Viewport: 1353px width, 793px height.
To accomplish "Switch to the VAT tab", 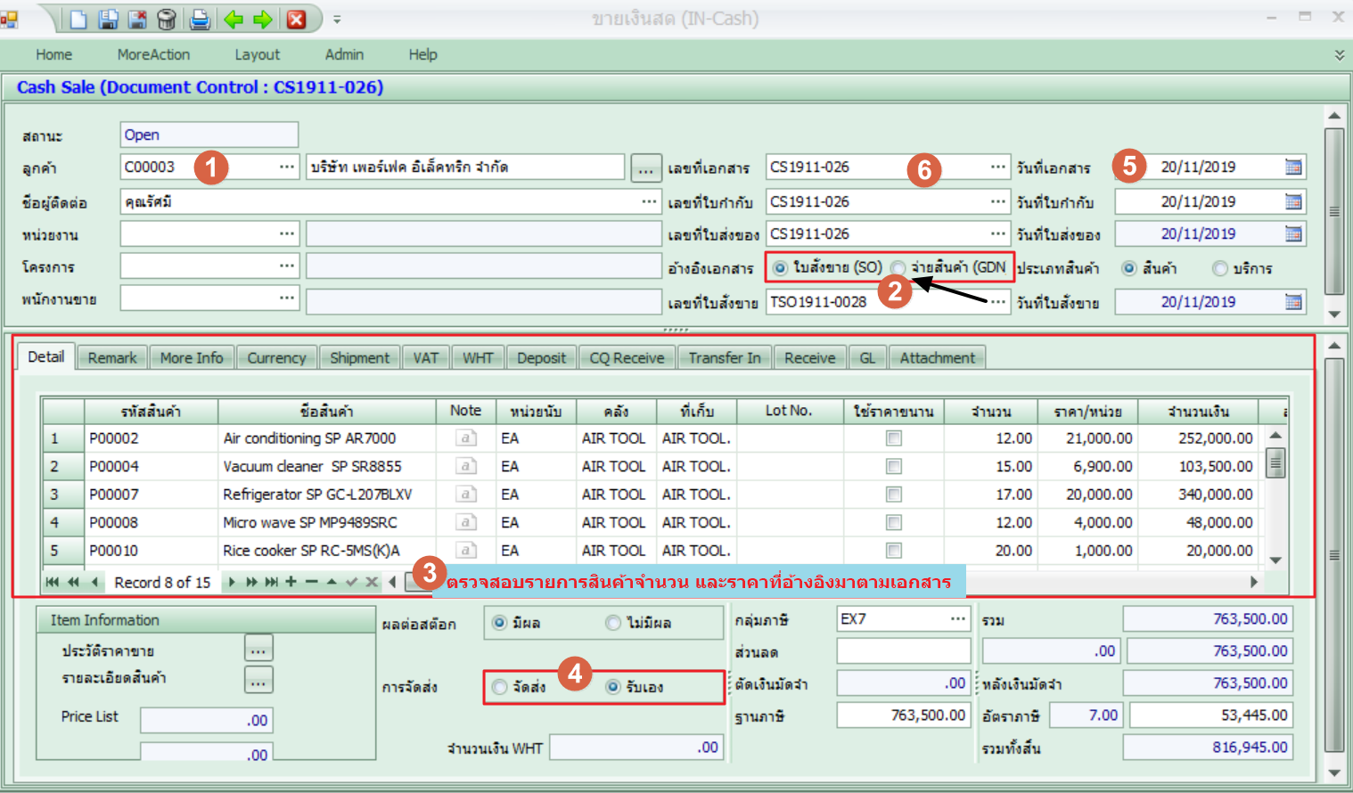I will click(425, 358).
